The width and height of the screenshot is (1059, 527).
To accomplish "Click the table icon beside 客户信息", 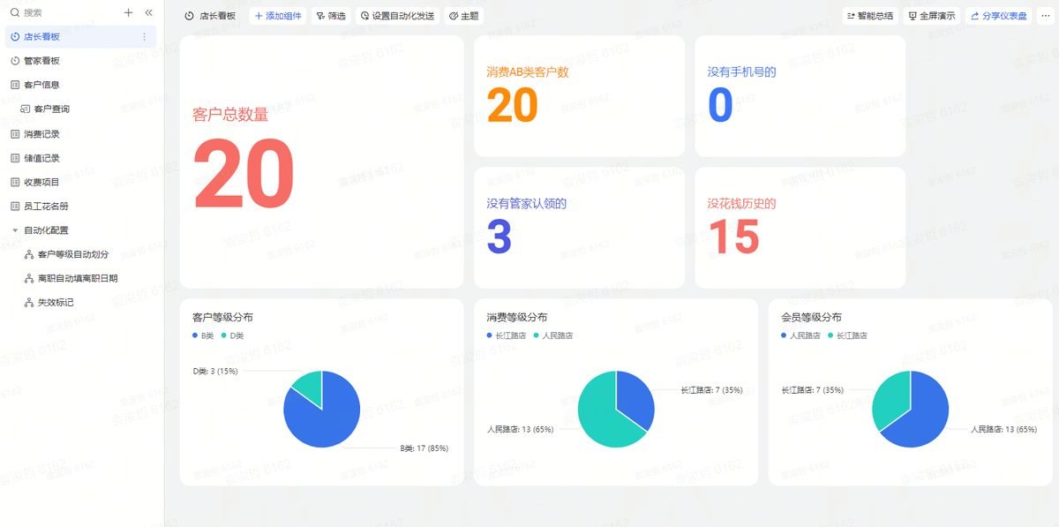I will pyautogui.click(x=15, y=85).
